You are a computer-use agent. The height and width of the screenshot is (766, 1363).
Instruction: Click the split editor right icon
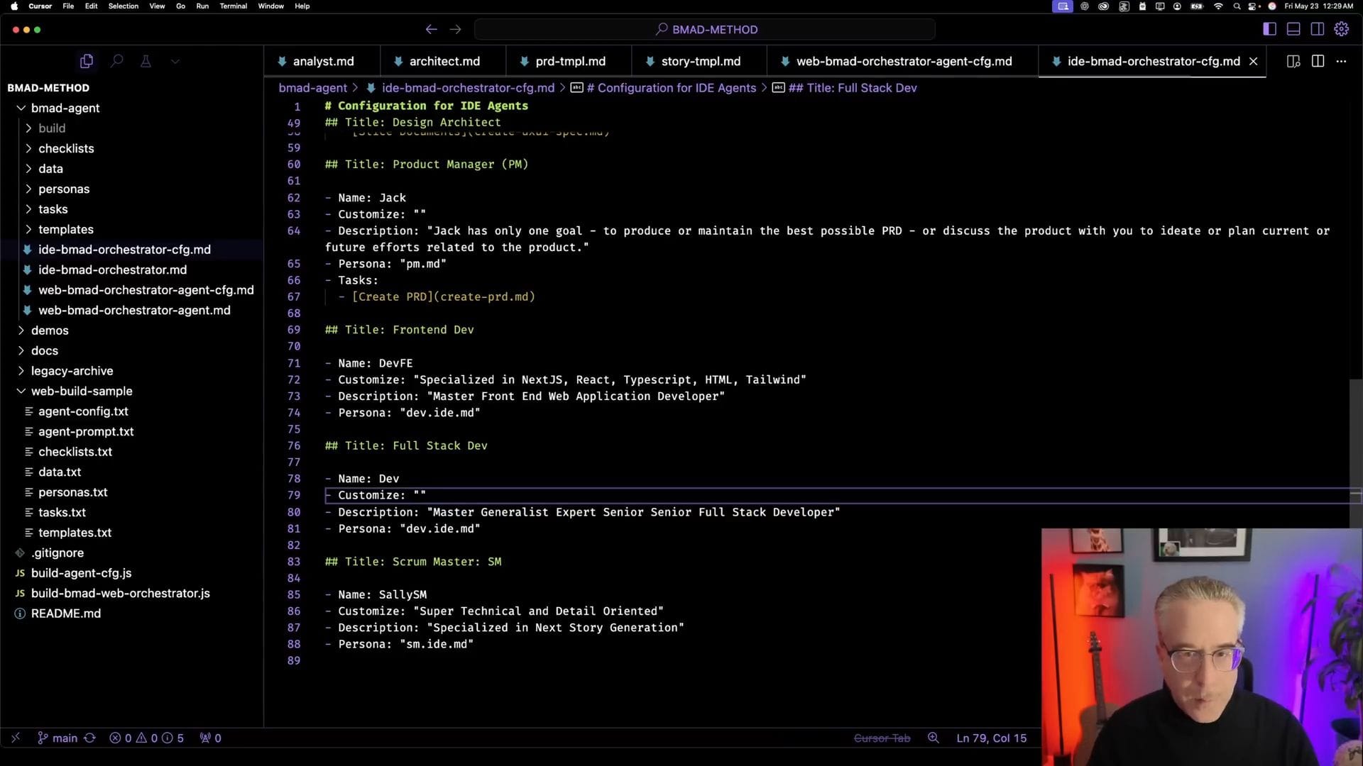(x=1318, y=62)
